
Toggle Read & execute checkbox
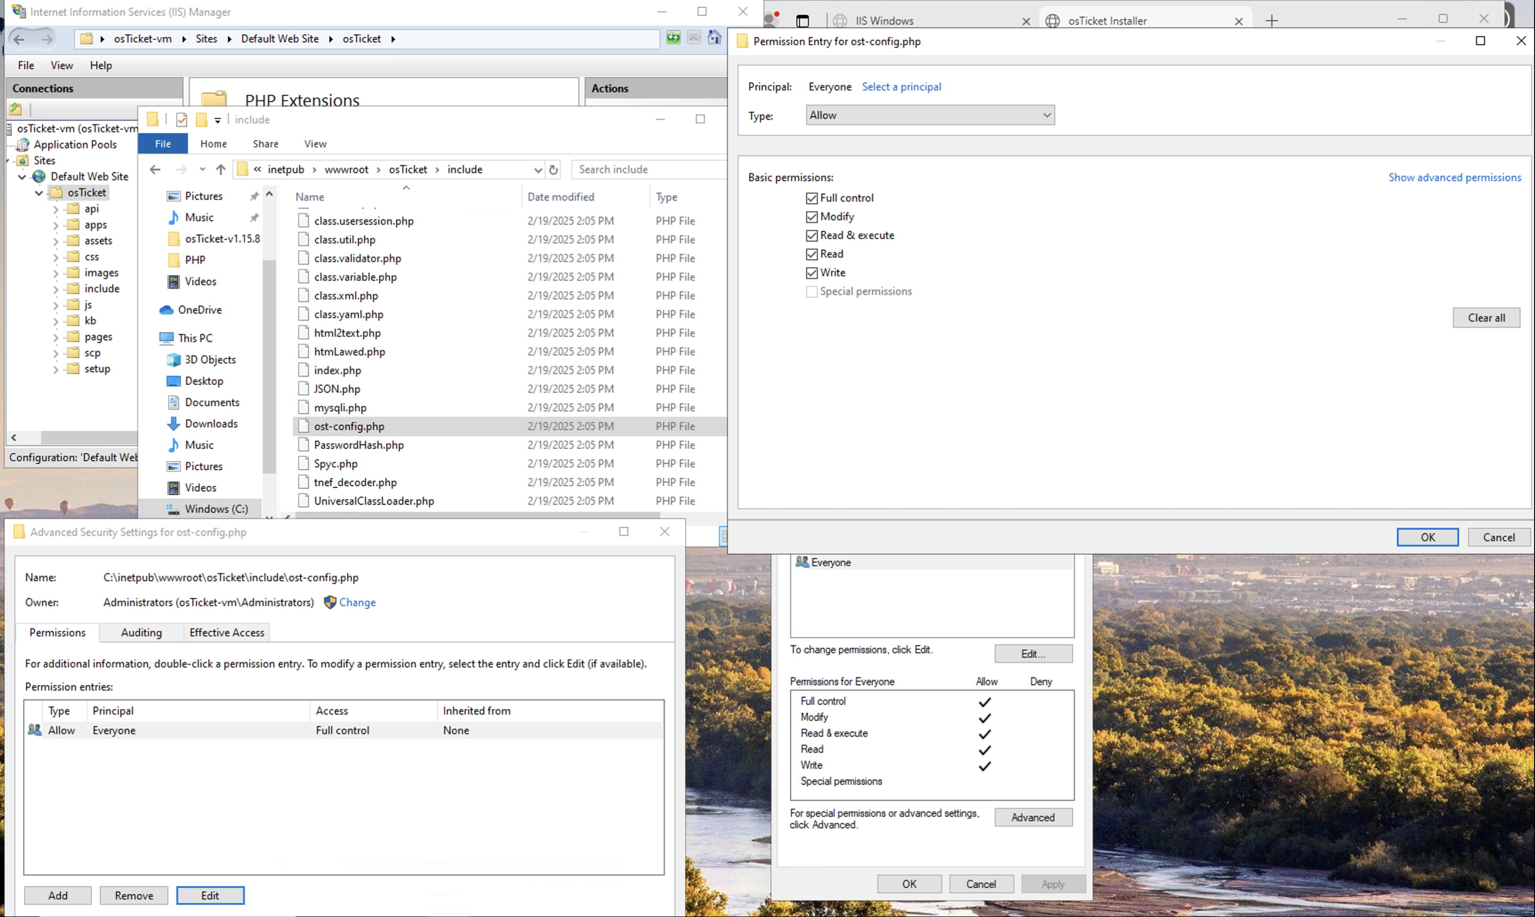pos(812,235)
